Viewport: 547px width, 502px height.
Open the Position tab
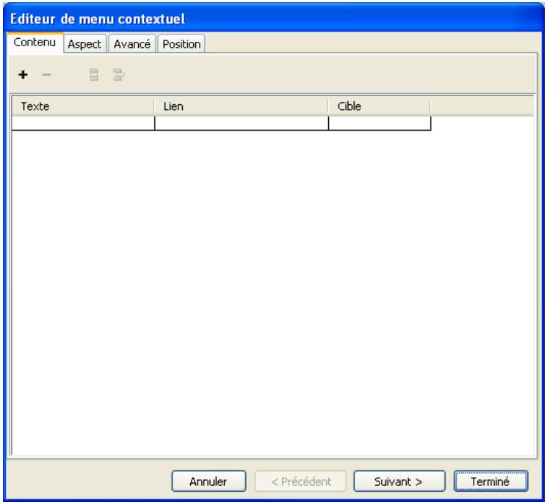(x=181, y=44)
